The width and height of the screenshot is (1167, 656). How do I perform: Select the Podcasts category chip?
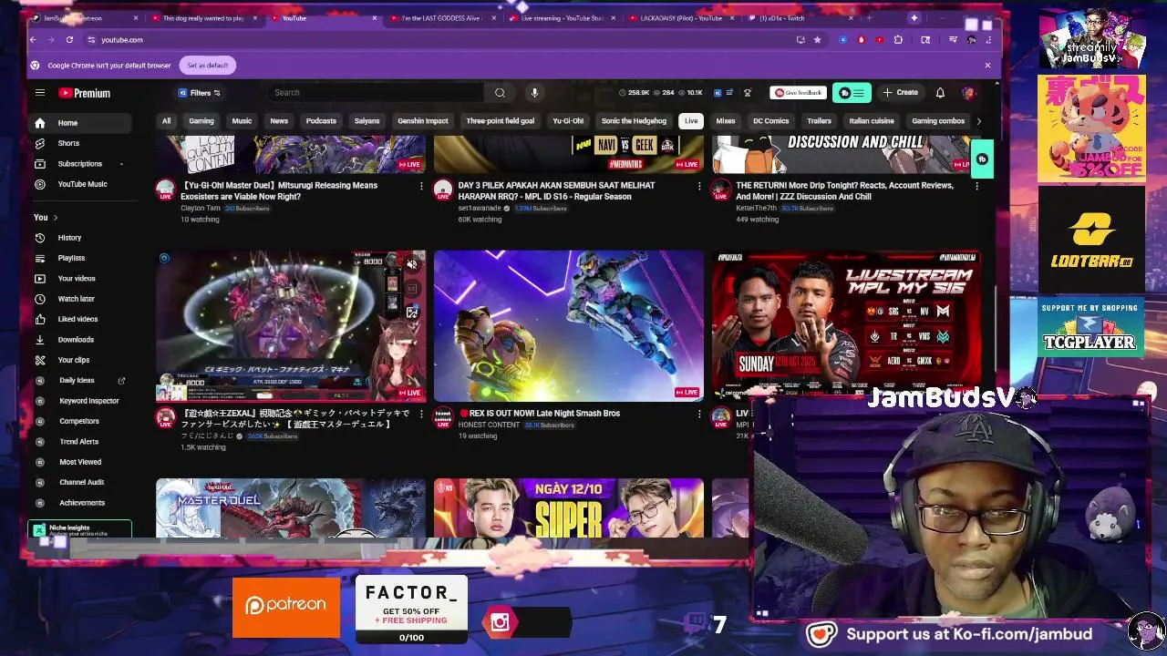pos(321,121)
